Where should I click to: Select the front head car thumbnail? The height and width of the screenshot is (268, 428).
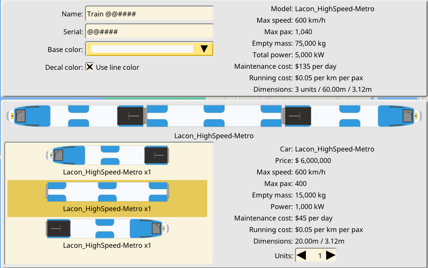pos(107,155)
